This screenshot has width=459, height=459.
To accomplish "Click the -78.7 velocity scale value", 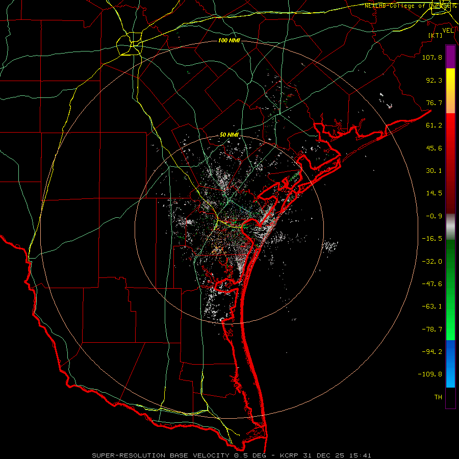I will [x=432, y=329].
